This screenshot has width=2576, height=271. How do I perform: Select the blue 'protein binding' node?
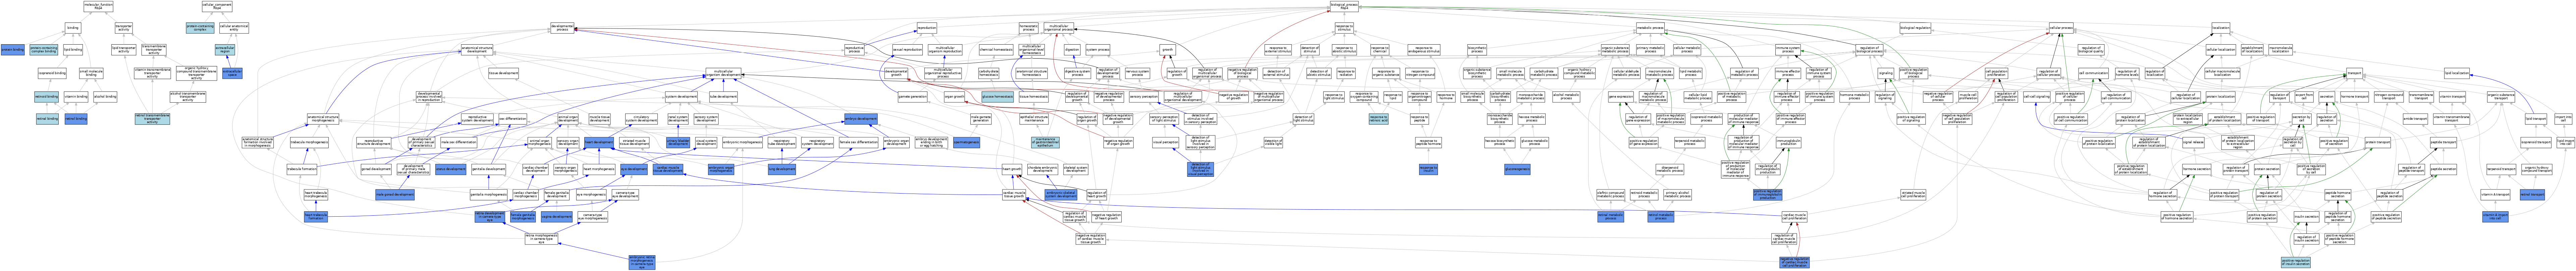click(12, 49)
